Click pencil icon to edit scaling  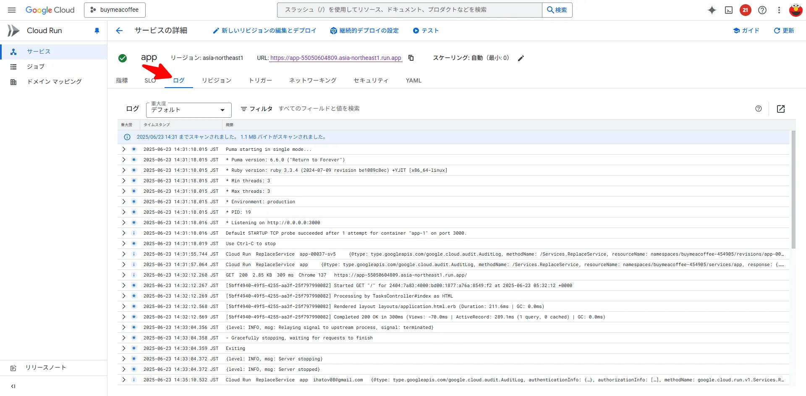click(x=521, y=58)
